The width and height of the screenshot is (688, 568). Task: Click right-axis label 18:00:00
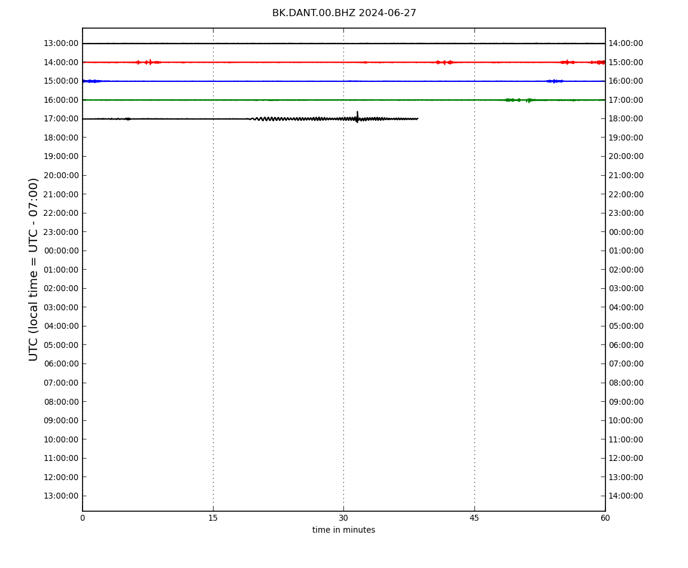click(x=626, y=119)
